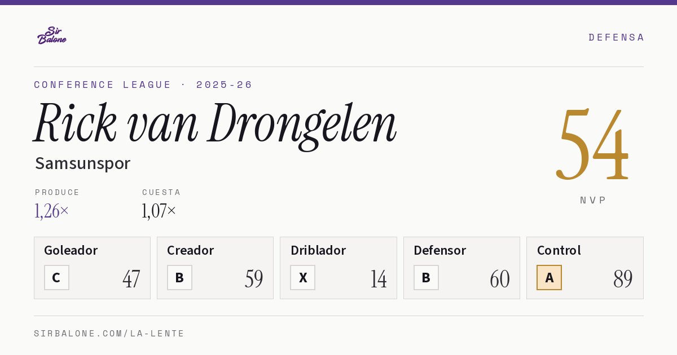Click the Creador card title
This screenshot has height=355, width=677.
[191, 250]
